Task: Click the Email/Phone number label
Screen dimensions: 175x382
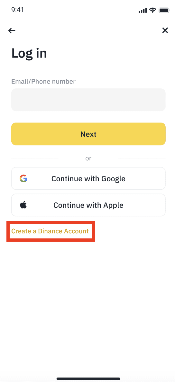Action: coord(43,81)
